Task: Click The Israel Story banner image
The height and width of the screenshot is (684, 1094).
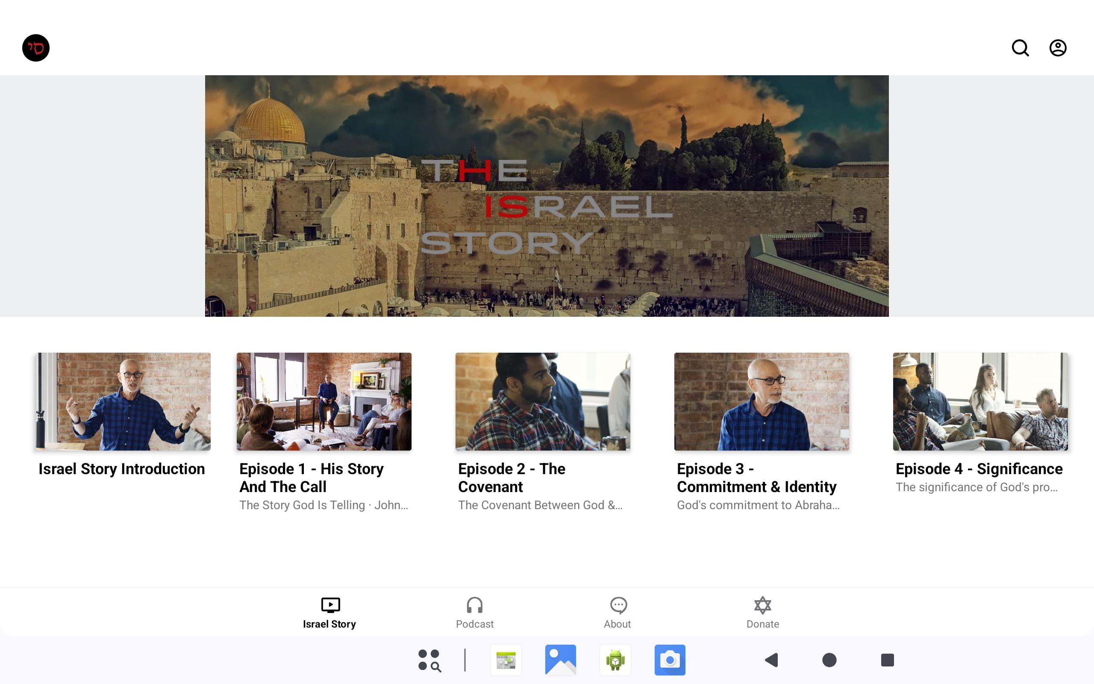Action: (547, 196)
